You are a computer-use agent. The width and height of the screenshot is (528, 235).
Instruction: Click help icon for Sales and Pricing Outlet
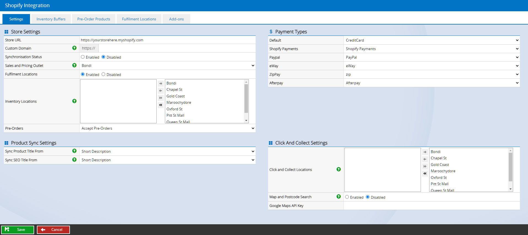tap(74, 65)
